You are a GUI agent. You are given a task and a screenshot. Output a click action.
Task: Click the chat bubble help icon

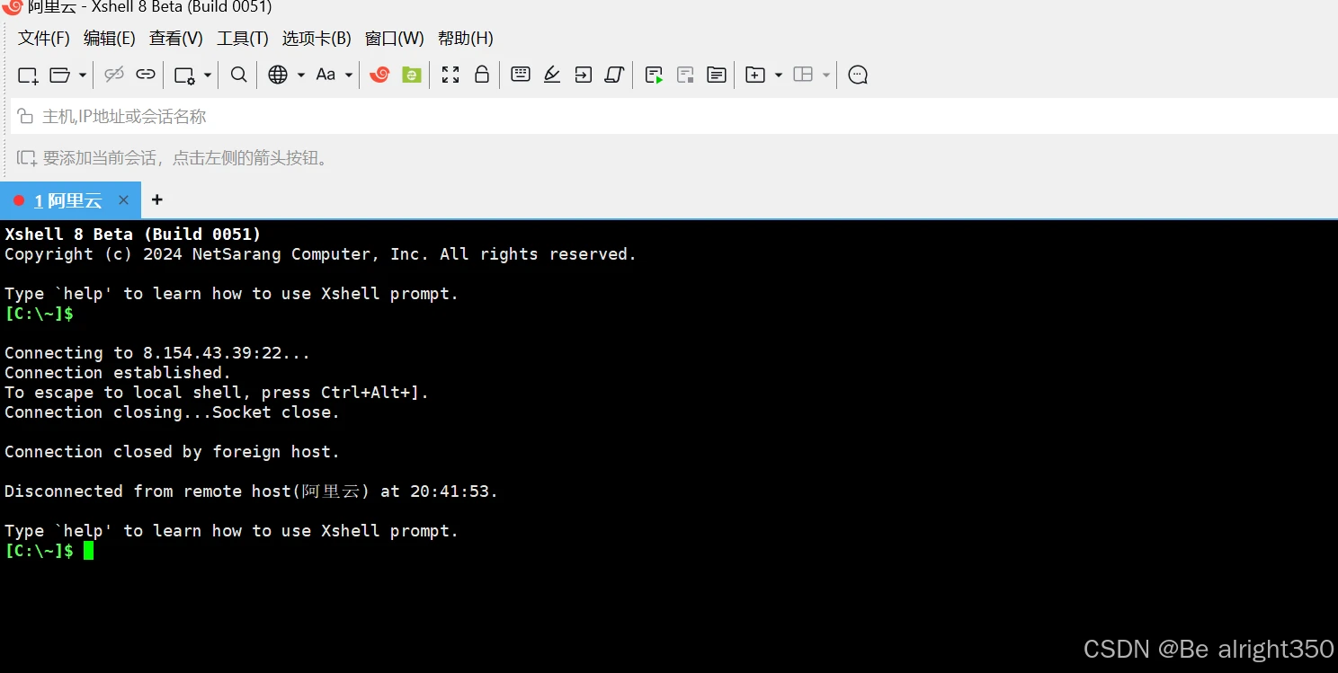point(858,75)
